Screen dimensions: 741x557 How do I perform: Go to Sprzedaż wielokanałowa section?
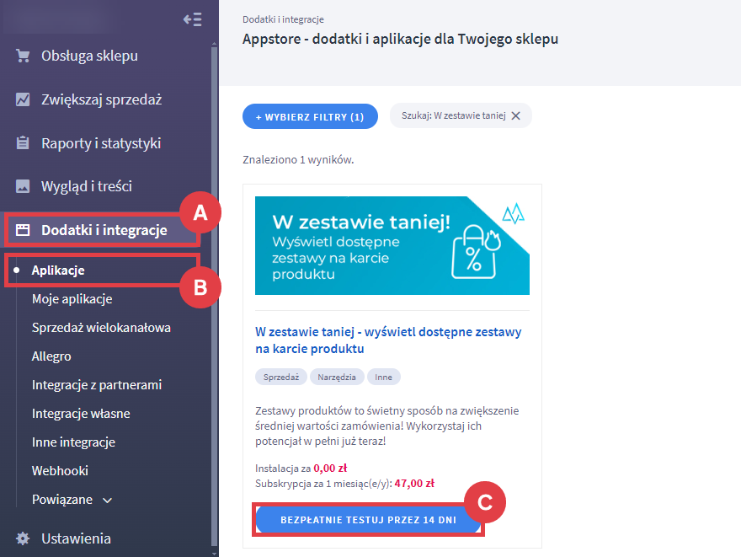tap(101, 328)
